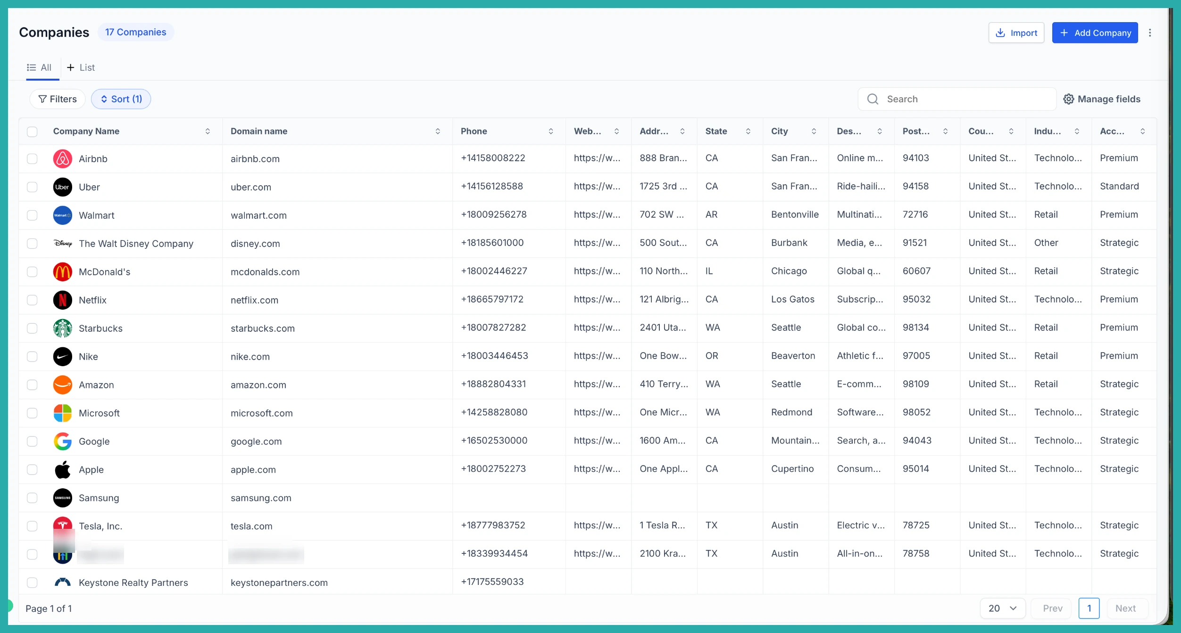Screen dimensions: 1181x633
Task: Add a new List tab
Action: [x=81, y=67]
